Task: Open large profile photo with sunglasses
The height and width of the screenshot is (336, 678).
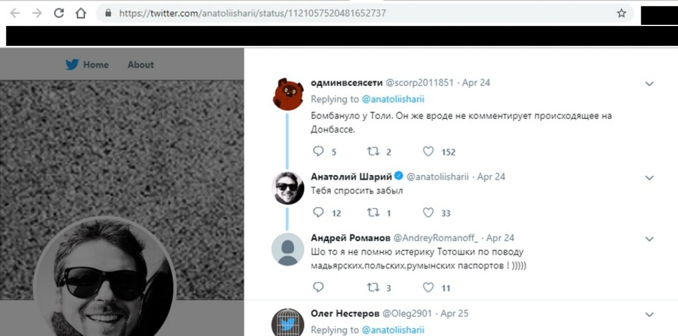Action: pyautogui.click(x=105, y=278)
